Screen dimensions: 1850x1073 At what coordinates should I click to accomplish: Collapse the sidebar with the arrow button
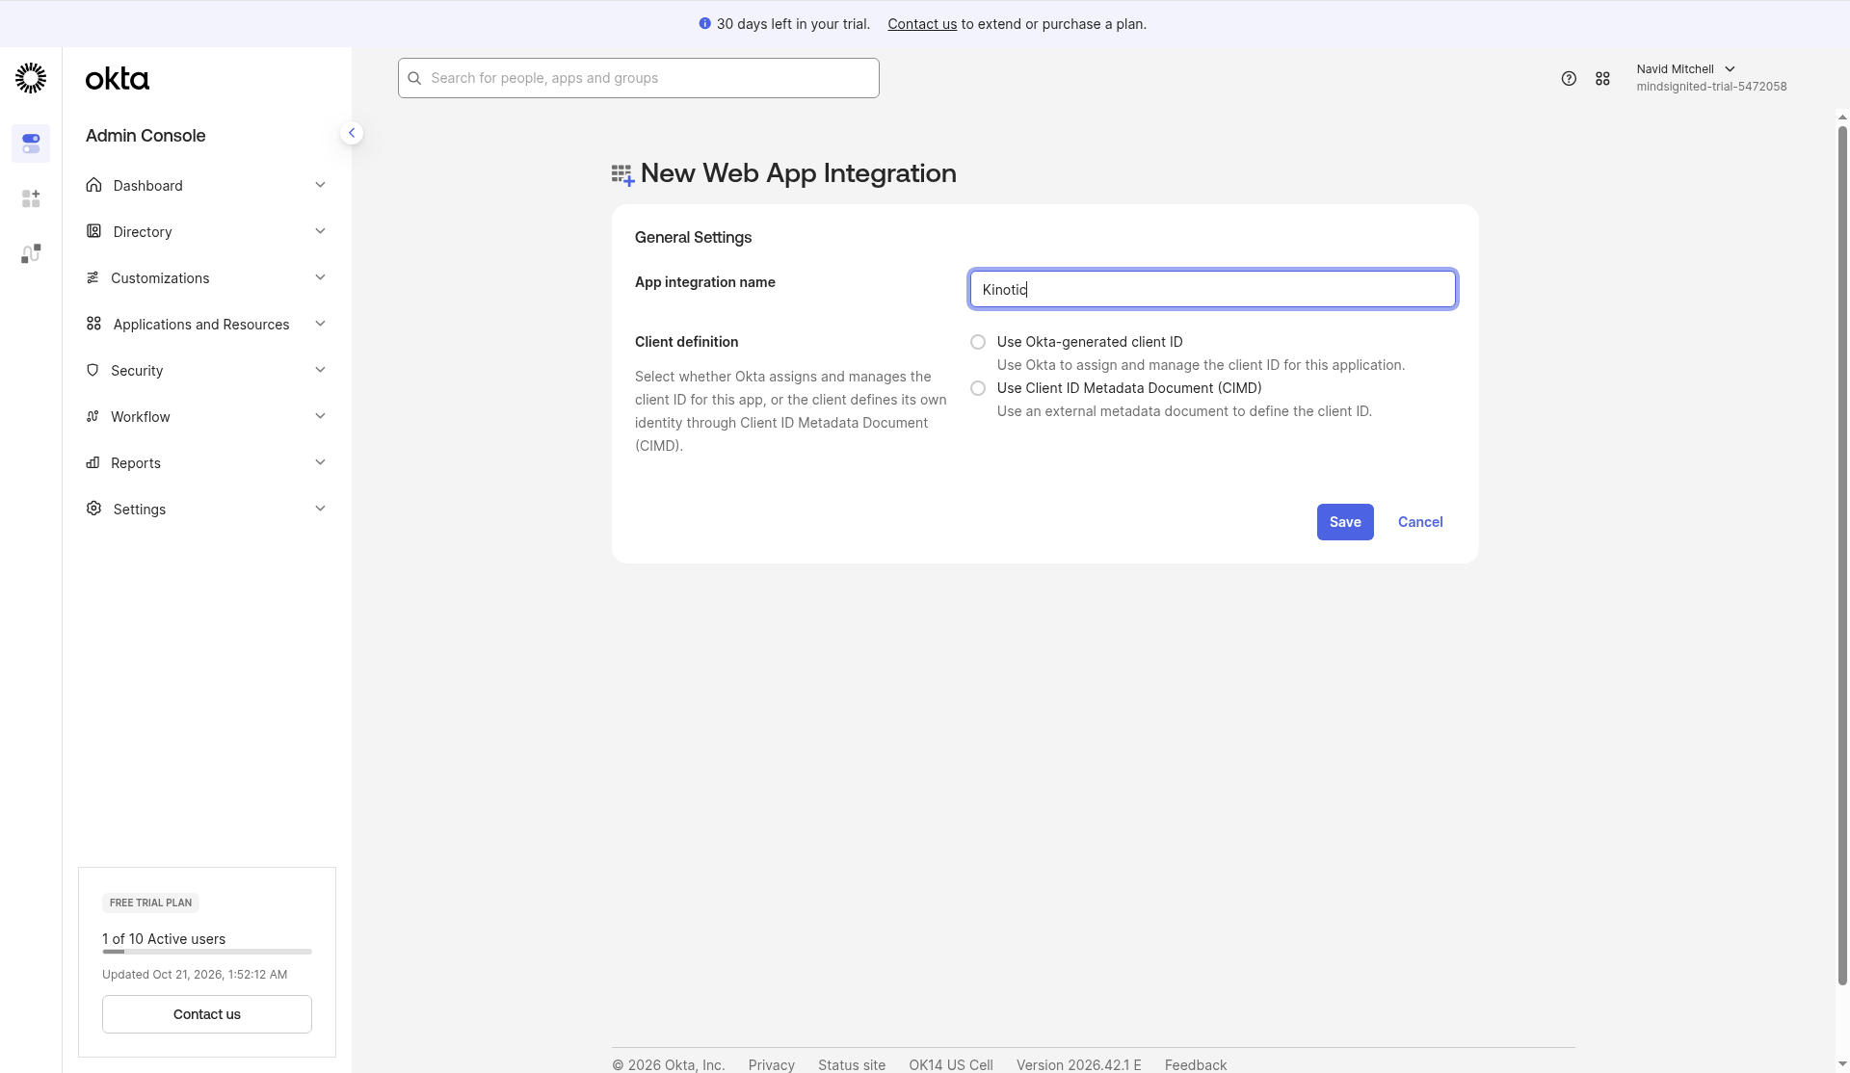[352, 133]
